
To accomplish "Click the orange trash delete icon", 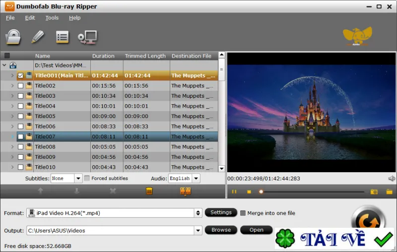I will 149,191.
